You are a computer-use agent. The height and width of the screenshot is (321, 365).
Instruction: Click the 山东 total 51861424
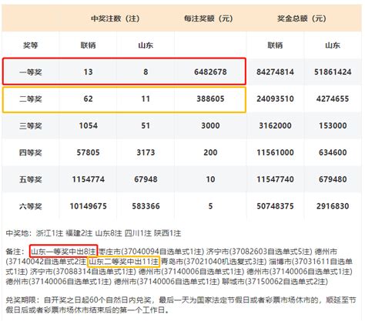click(x=333, y=72)
